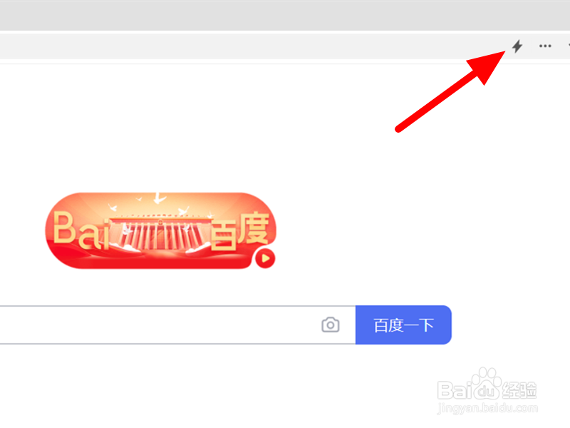The width and height of the screenshot is (570, 428).
Task: Click the Baidu festive doodle logo
Action: [x=161, y=230]
